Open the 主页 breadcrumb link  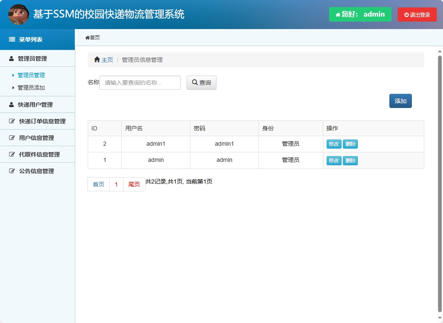coord(106,59)
